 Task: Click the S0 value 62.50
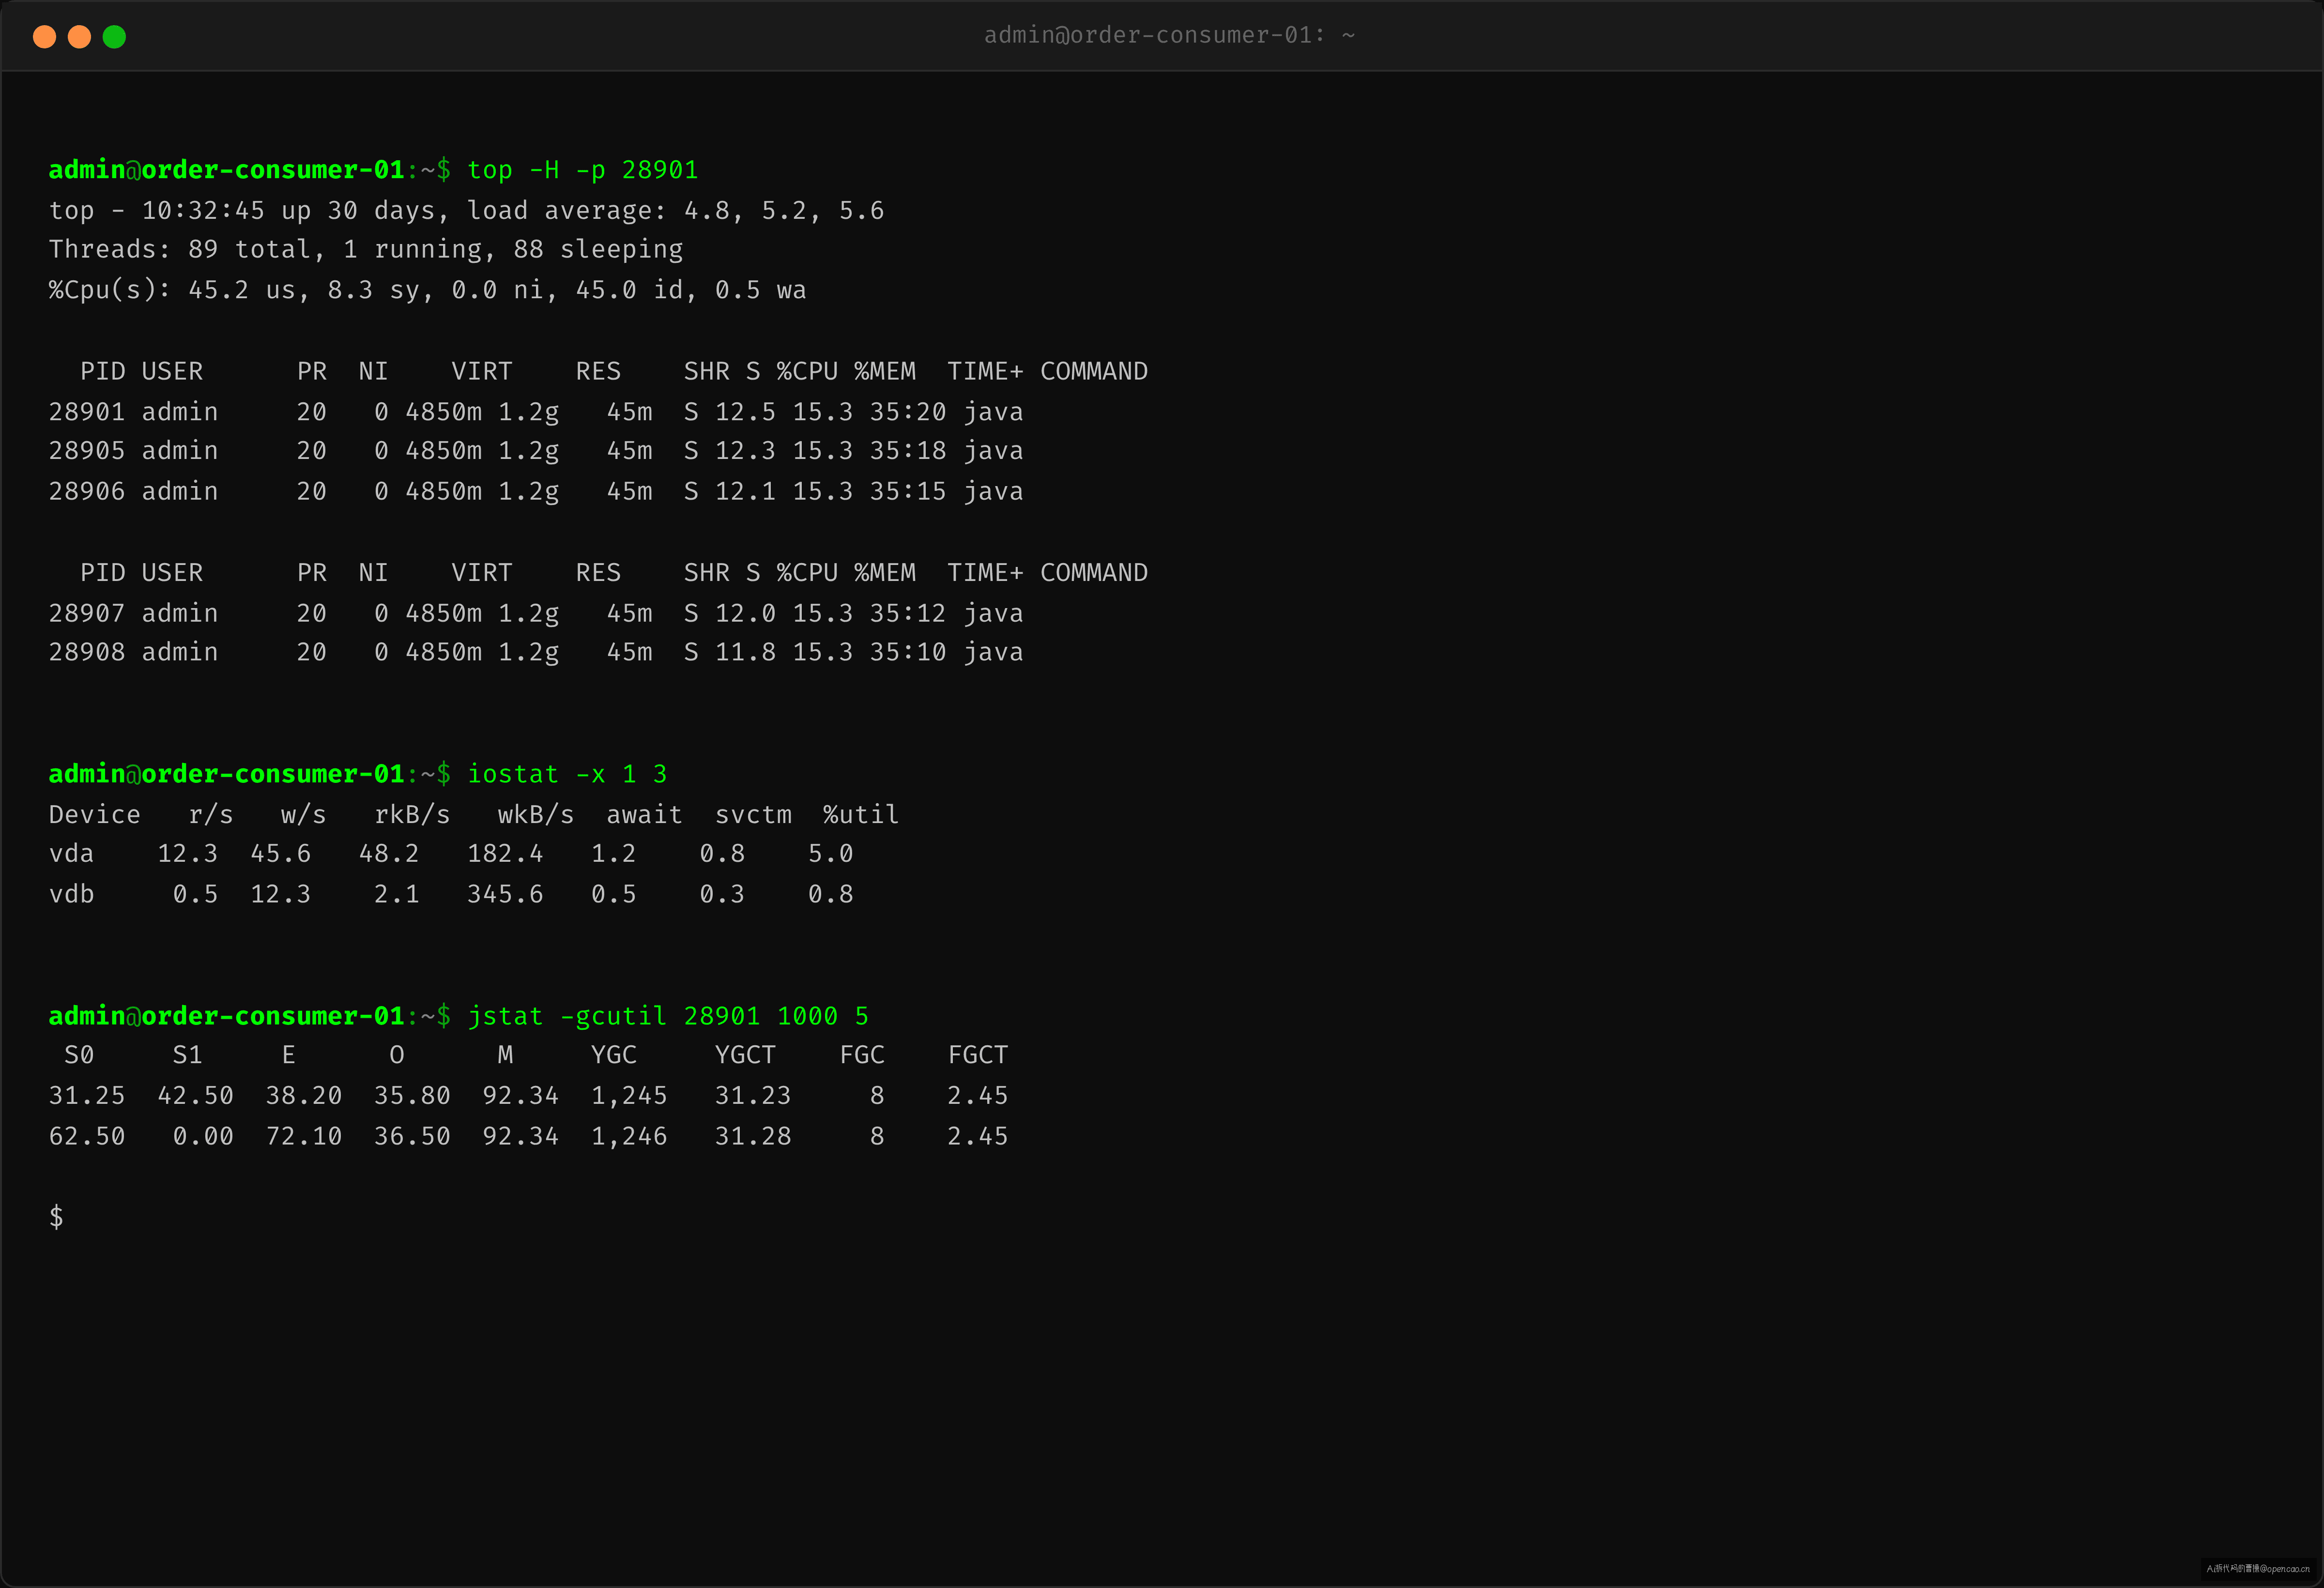(x=87, y=1137)
